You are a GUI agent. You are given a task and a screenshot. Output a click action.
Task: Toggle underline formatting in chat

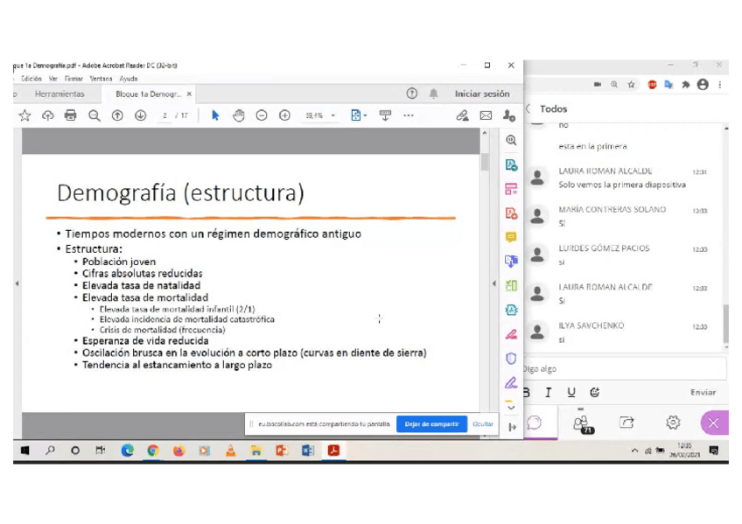pyautogui.click(x=571, y=393)
